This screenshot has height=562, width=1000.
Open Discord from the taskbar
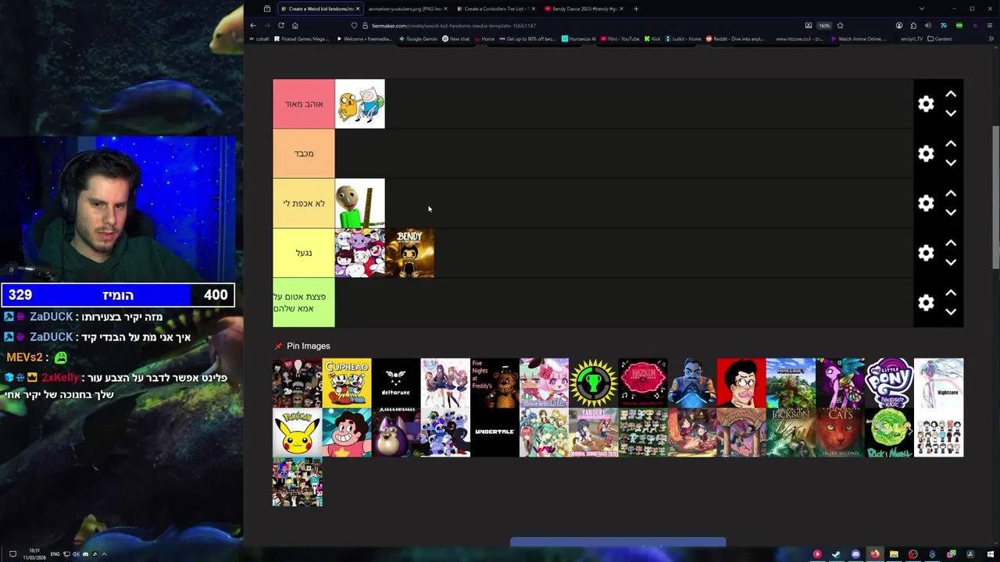click(855, 554)
